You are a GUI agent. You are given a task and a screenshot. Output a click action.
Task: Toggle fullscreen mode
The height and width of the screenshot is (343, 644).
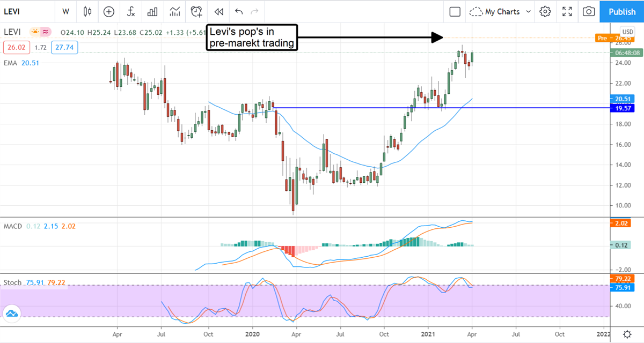pyautogui.click(x=567, y=11)
